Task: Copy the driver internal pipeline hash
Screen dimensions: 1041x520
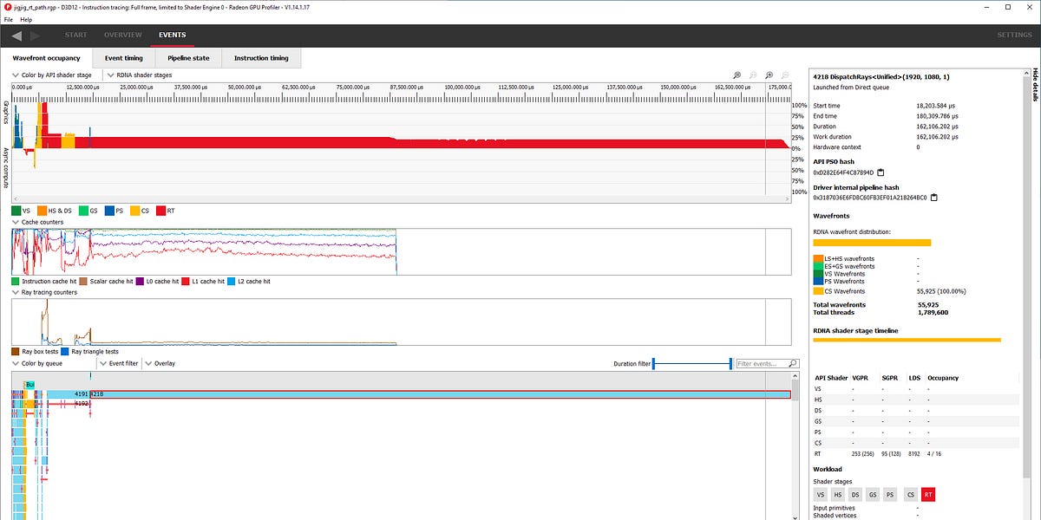Action: pyautogui.click(x=933, y=198)
